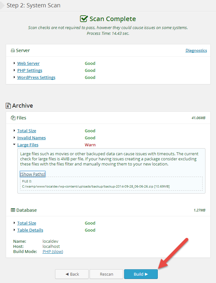Click the Files Total Size link

27,131
